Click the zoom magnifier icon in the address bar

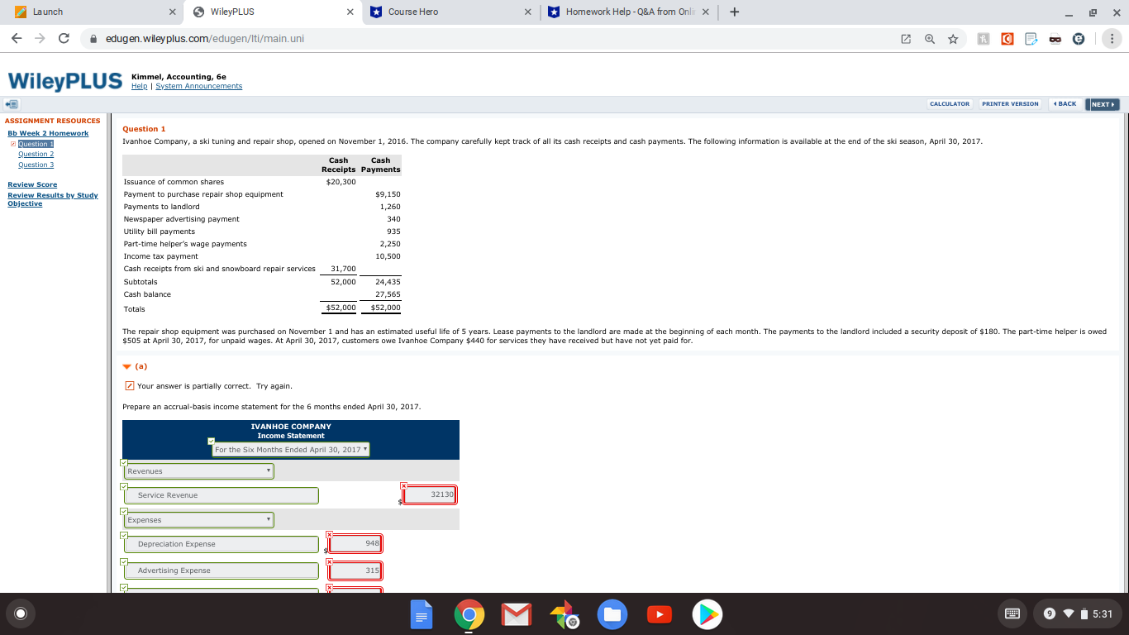pos(930,38)
